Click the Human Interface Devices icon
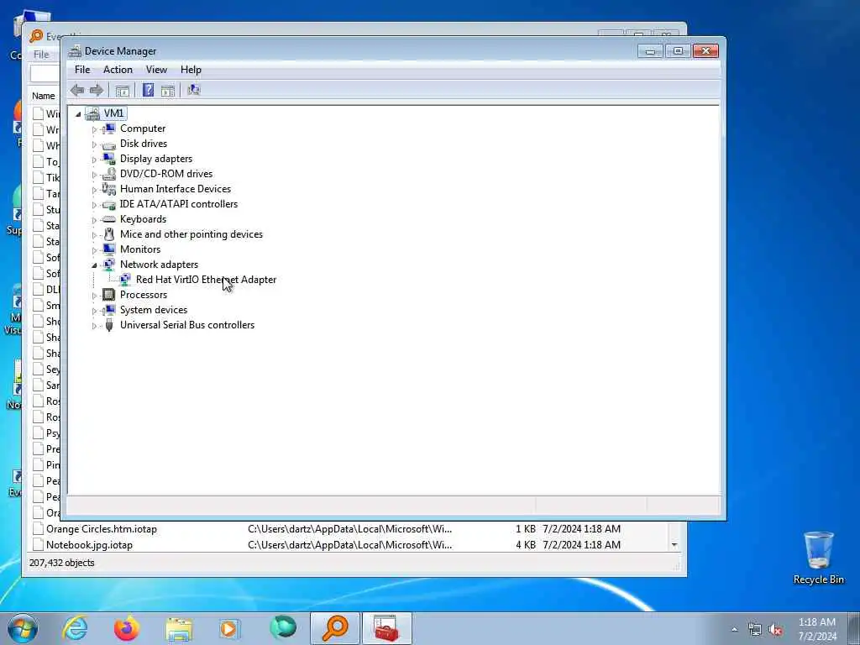Screen dimensions: 860x645 point(109,189)
